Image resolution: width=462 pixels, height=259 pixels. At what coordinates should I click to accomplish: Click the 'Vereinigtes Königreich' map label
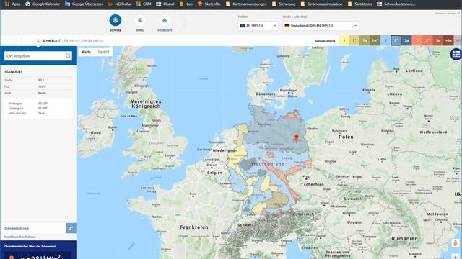pyautogui.click(x=146, y=104)
